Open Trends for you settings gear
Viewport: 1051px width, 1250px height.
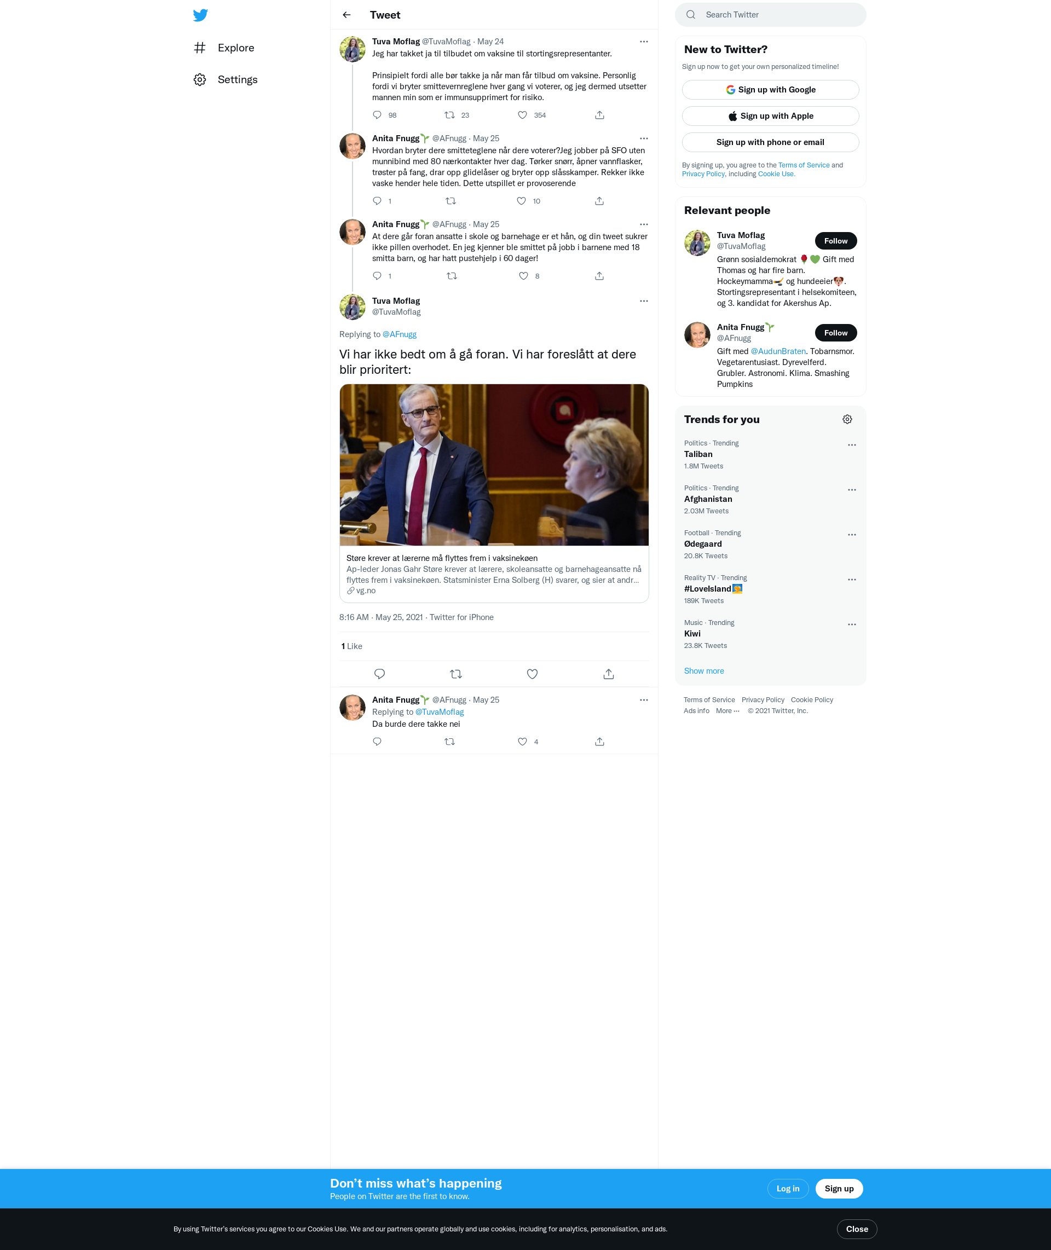click(x=847, y=419)
